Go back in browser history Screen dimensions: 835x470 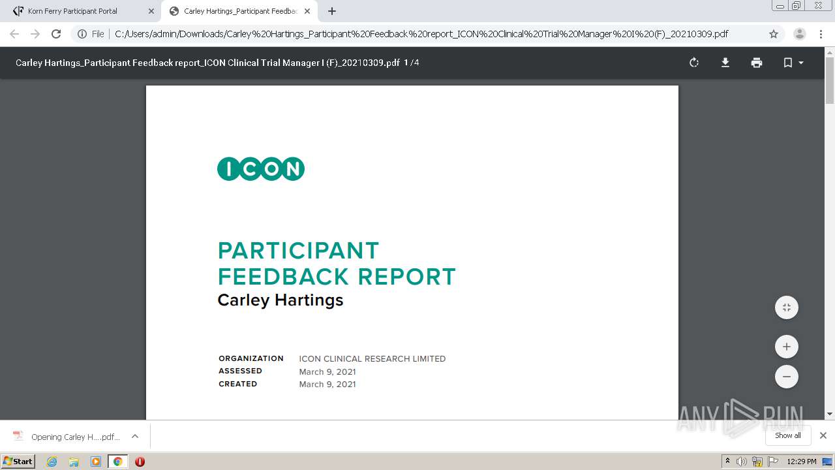pyautogui.click(x=14, y=34)
